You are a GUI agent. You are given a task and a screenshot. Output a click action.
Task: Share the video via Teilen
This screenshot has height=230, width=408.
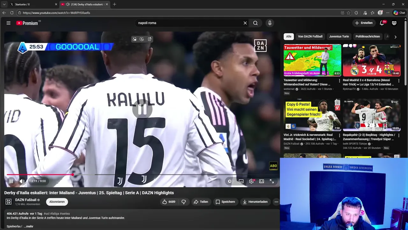click(x=201, y=202)
